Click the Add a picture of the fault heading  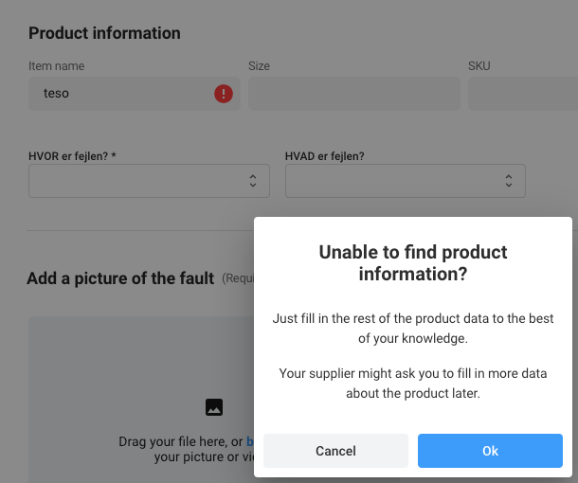click(120, 278)
